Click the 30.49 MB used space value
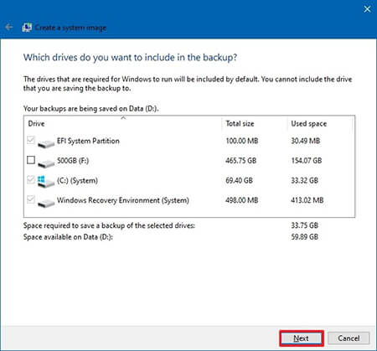The width and height of the screenshot is (377, 351). tap(306, 141)
